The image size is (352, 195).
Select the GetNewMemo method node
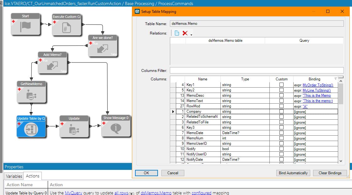click(x=31, y=92)
